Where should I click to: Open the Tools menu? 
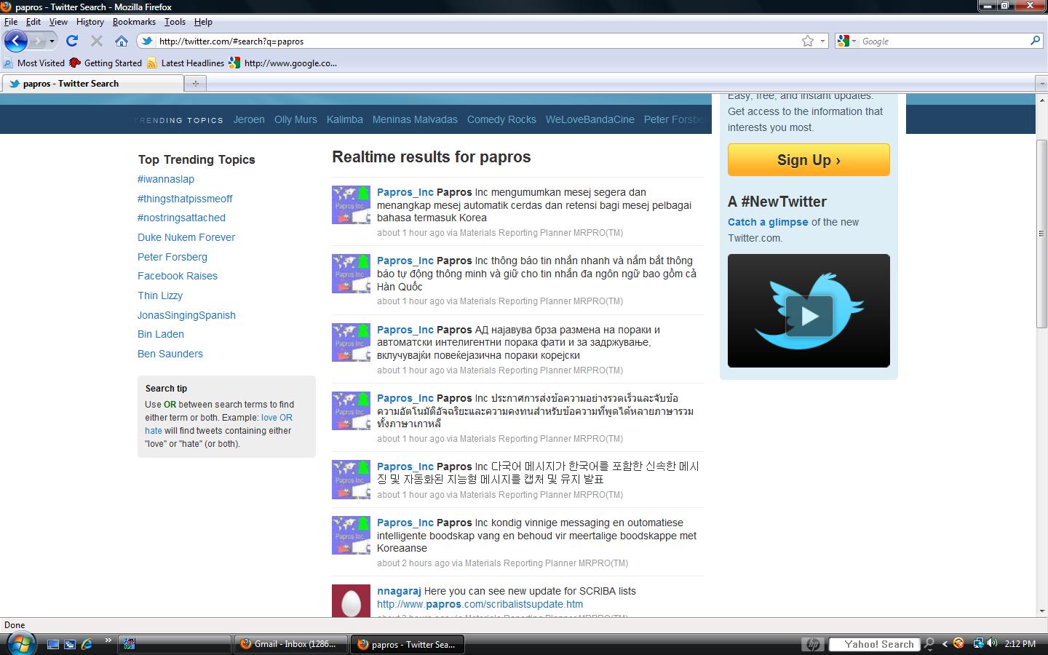pos(175,22)
